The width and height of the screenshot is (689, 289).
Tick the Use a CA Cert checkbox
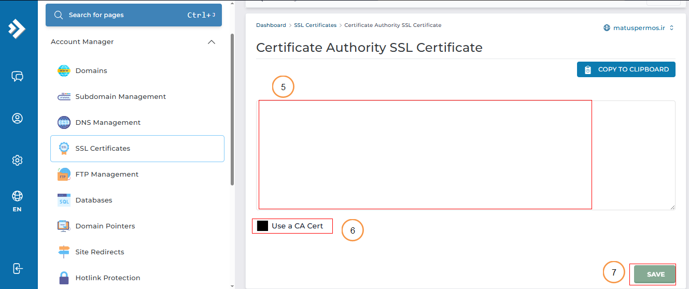click(x=263, y=226)
